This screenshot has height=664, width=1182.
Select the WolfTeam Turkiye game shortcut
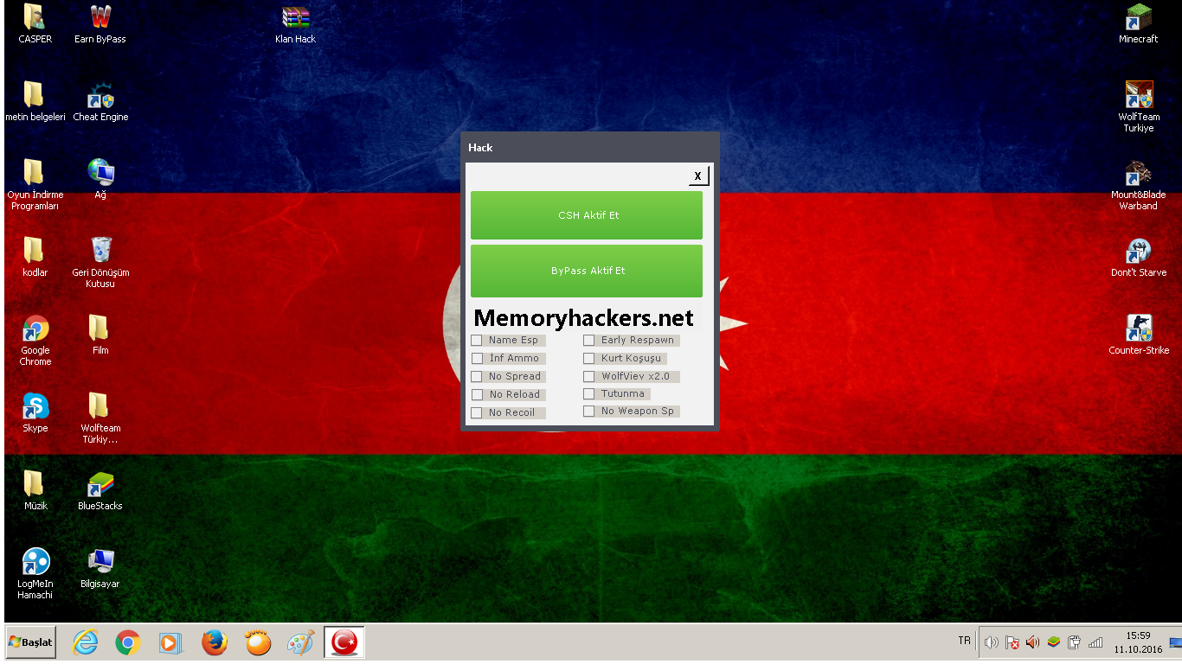tap(1138, 106)
